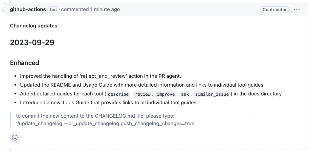The height and width of the screenshot is (151, 310).
Task: Click the 'Changelog updates:' bold text
Action: 34,25
